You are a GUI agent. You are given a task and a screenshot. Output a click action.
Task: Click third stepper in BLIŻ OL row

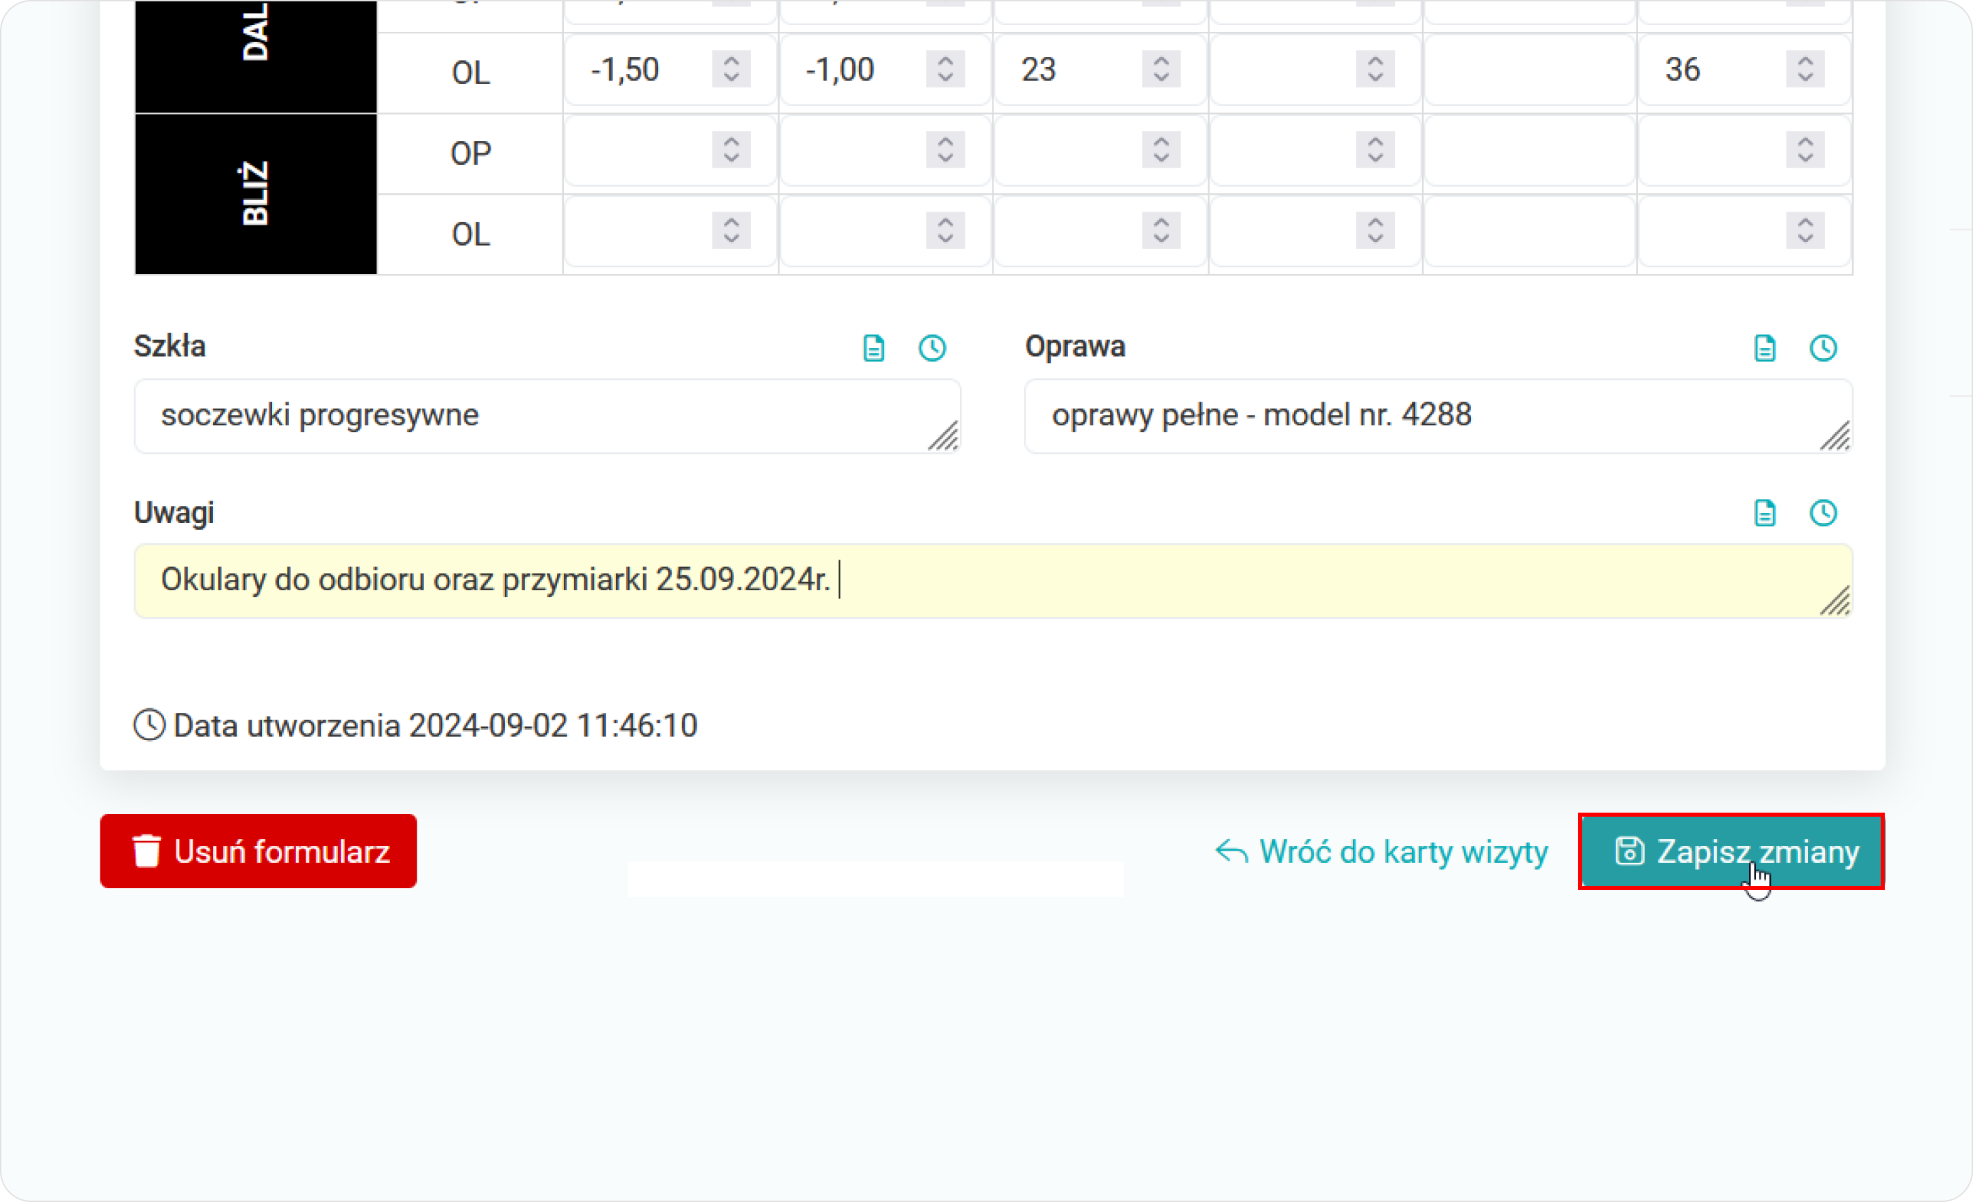pyautogui.click(x=1161, y=231)
